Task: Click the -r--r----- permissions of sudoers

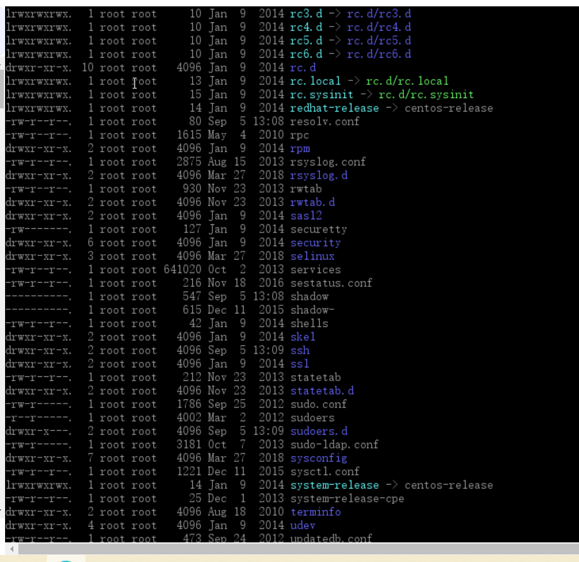Action: pyautogui.click(x=39, y=418)
